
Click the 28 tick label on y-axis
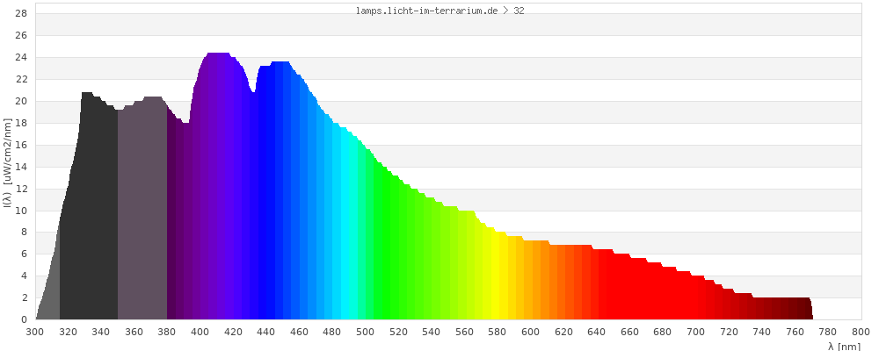click(22, 14)
